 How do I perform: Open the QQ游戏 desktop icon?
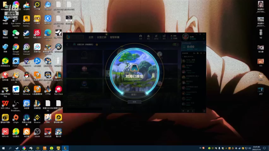27,6
